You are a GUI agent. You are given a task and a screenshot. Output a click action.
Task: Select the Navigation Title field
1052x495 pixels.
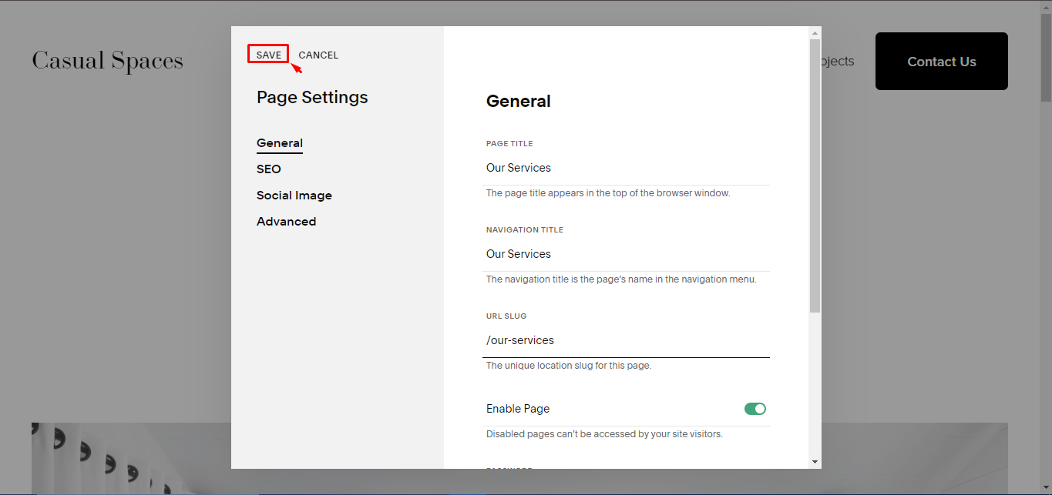click(x=626, y=254)
